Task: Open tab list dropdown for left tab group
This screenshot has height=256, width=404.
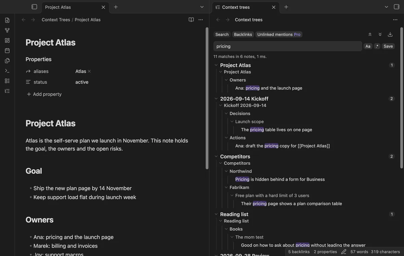Action: click(202, 7)
